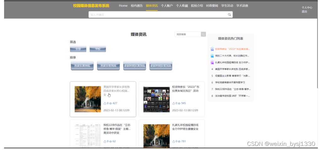Click the views eye icon showing 62
320x150 pixels.
coord(110,142)
